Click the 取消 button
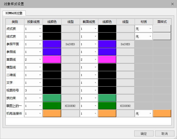 tap(165, 134)
